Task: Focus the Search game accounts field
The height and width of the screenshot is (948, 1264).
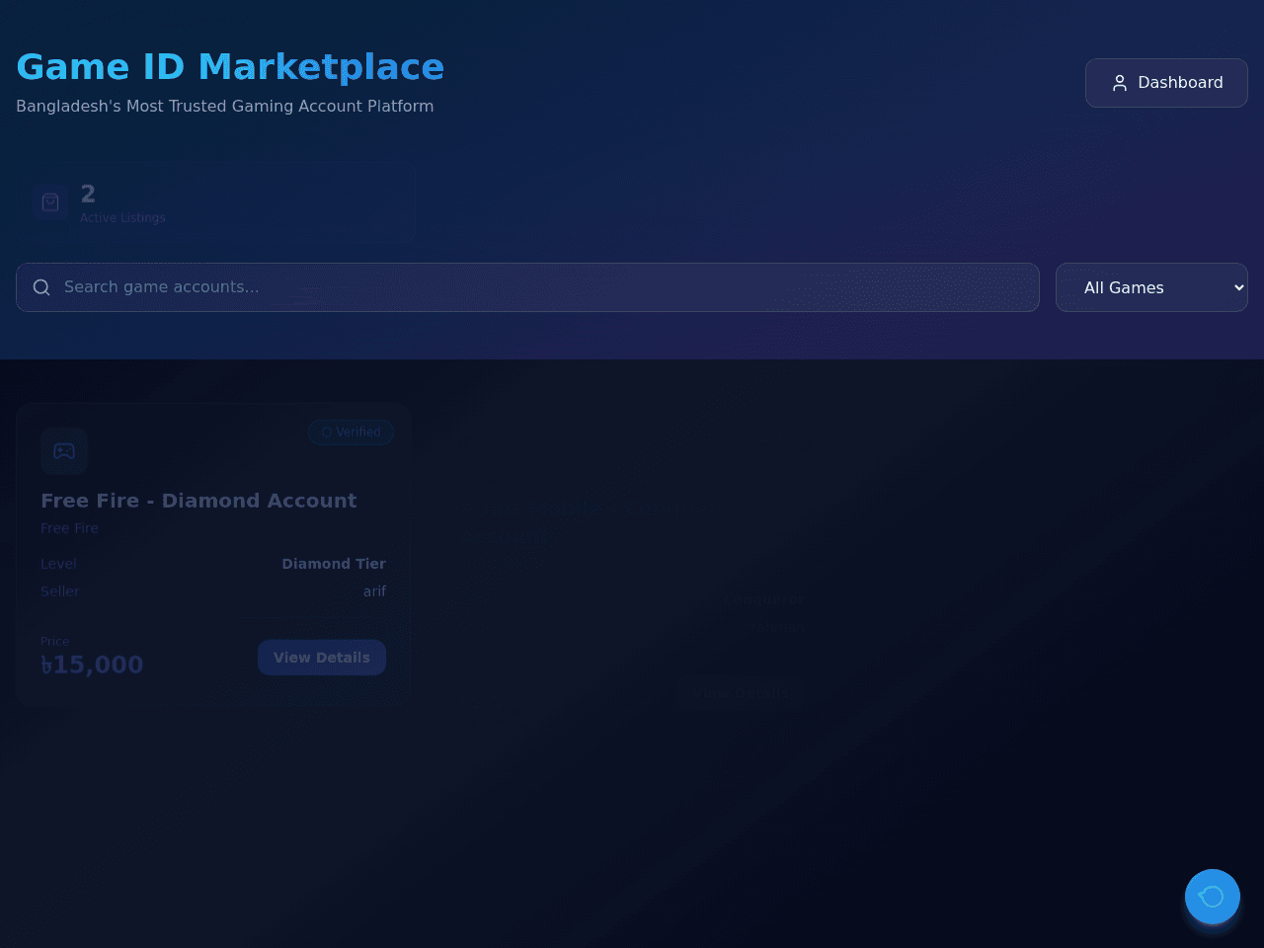Action: tap(527, 287)
